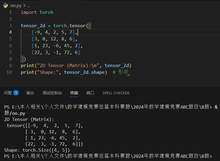Switch to the 调试控制台 debug console tab
The height and width of the screenshot is (161, 220).
[52, 93]
